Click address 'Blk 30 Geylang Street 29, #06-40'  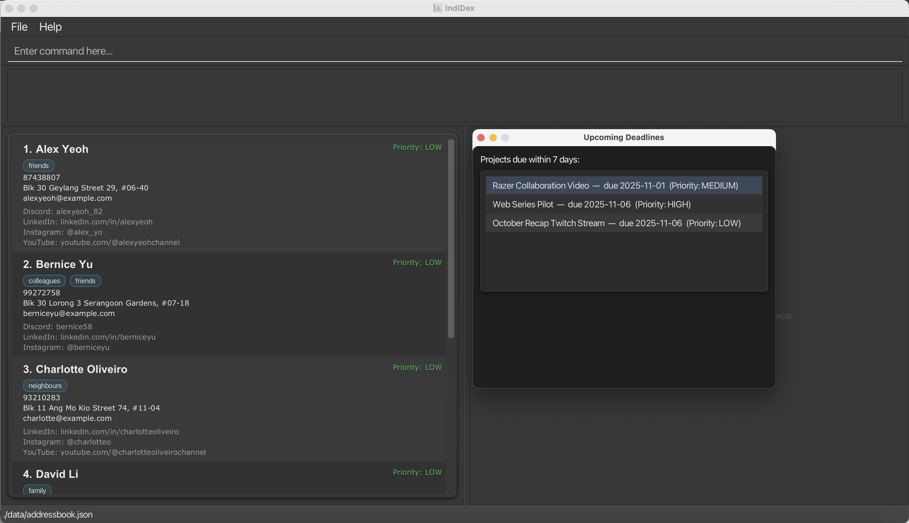[x=86, y=188]
